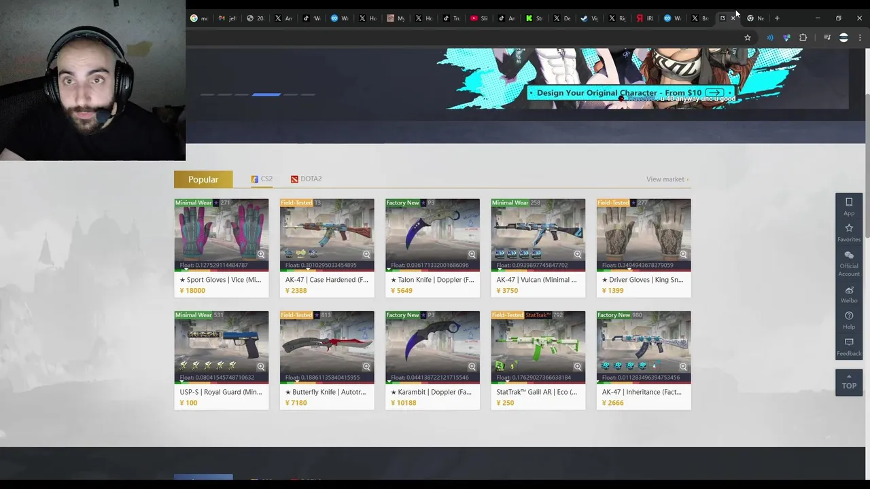Open Talon Knife Doppler item name
The height and width of the screenshot is (489, 870).
click(x=432, y=280)
